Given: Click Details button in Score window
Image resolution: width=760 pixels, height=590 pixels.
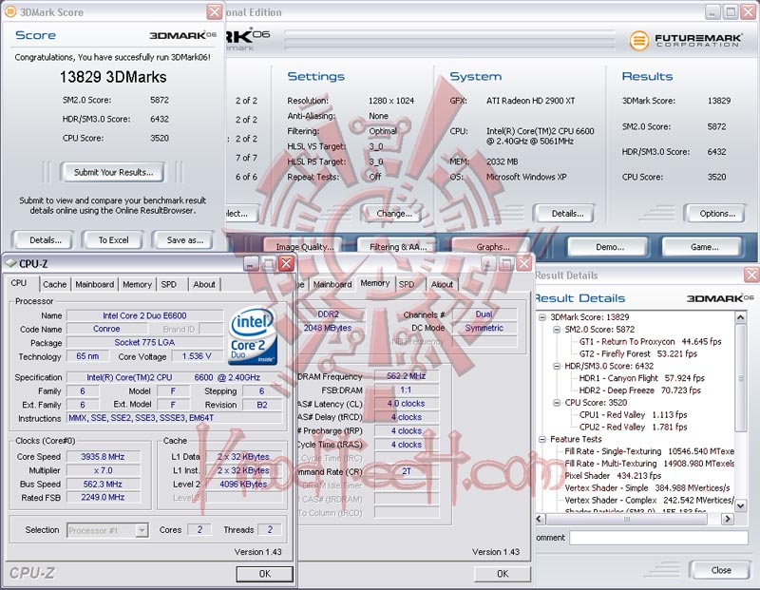Looking at the screenshot, I should 45,240.
